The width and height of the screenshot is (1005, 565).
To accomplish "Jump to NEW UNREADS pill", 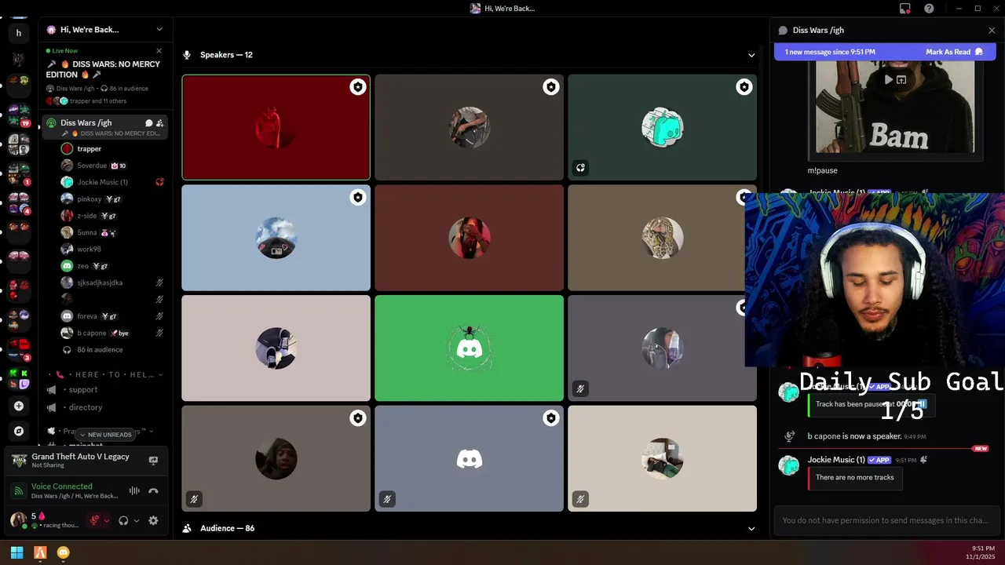I will click(104, 435).
